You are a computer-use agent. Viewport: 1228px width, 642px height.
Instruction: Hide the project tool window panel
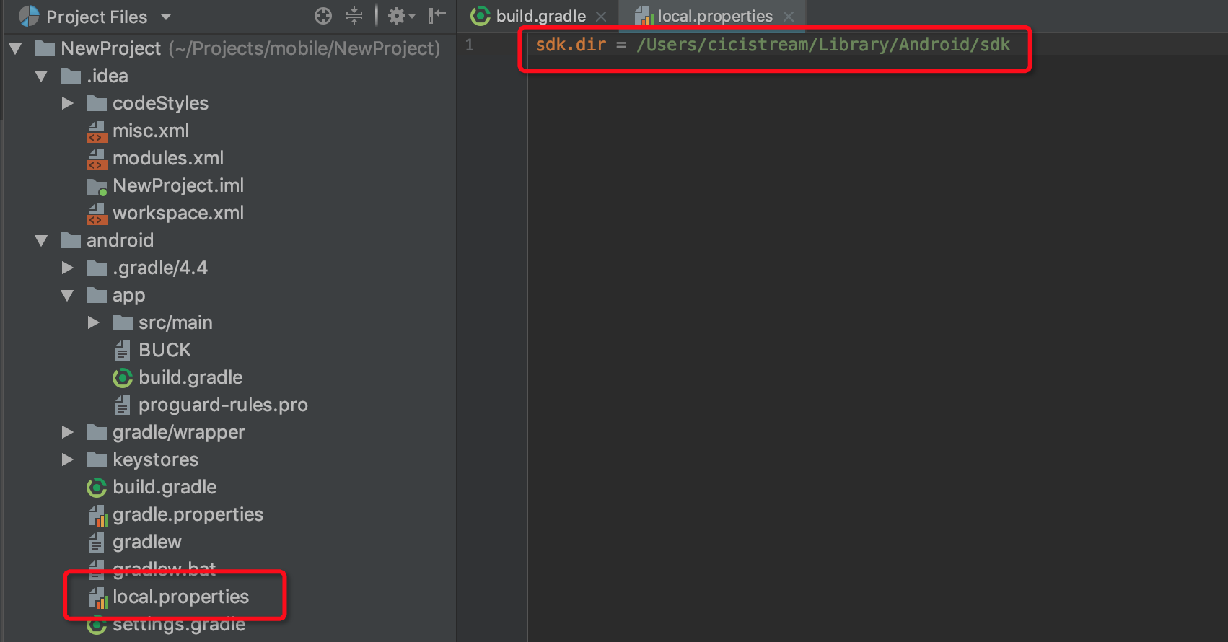(x=437, y=16)
